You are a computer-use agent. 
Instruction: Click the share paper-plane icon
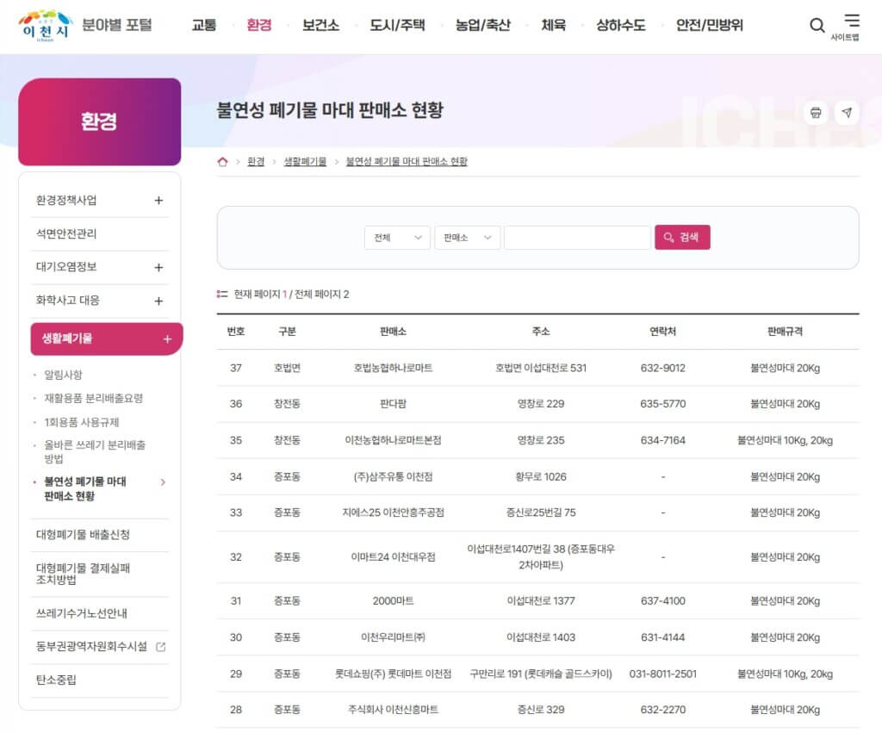click(x=848, y=112)
